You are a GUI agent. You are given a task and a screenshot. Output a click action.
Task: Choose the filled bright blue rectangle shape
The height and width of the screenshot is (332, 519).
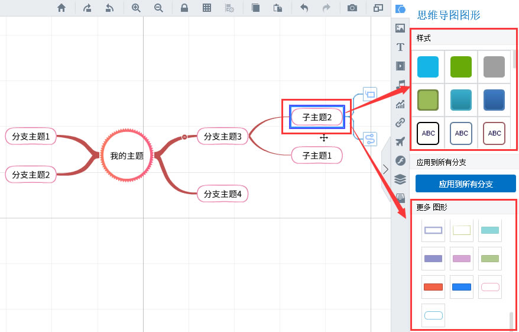(x=462, y=287)
